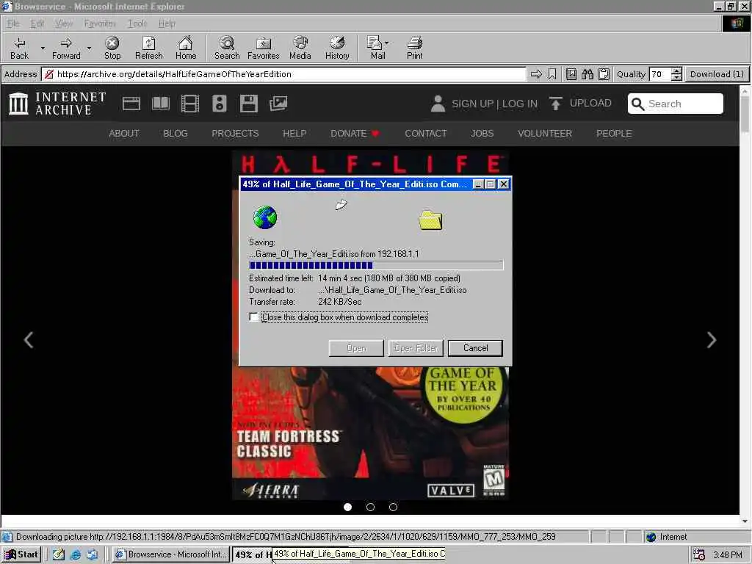This screenshot has width=752, height=564.
Task: Open the File menu
Action: pos(13,23)
